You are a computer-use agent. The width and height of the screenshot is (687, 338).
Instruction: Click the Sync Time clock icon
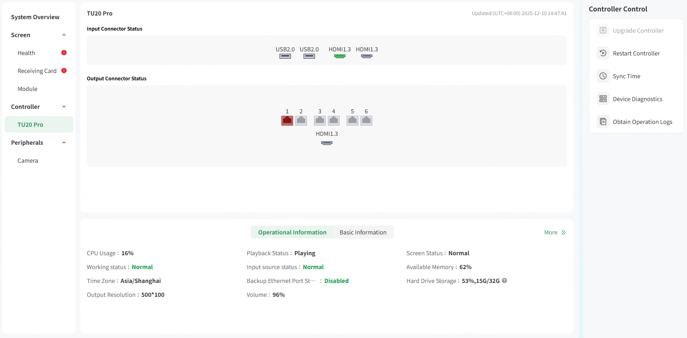[x=603, y=76]
